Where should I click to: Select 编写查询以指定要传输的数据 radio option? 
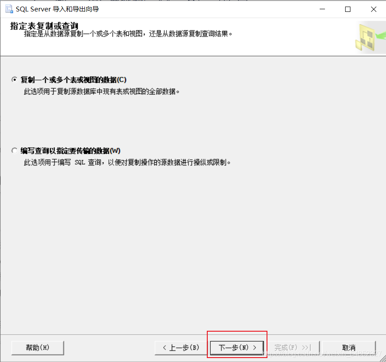tap(14, 151)
